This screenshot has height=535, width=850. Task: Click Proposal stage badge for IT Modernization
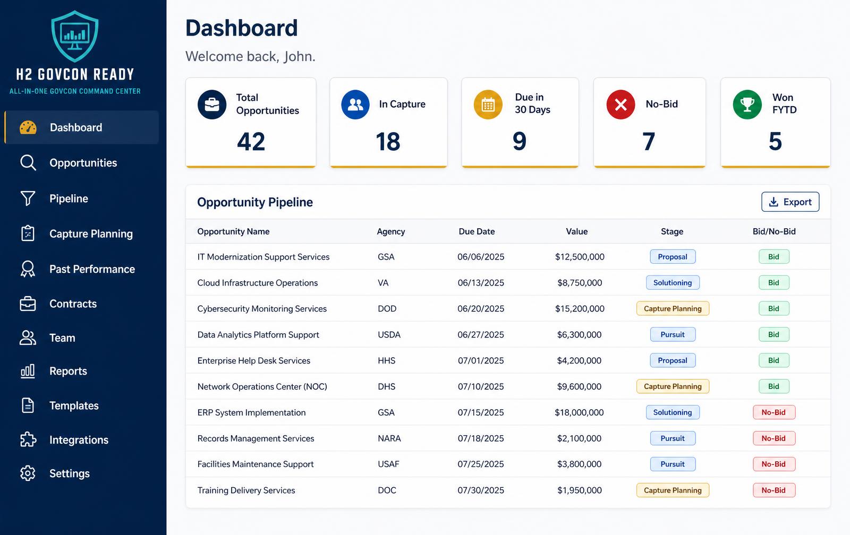[x=673, y=257]
